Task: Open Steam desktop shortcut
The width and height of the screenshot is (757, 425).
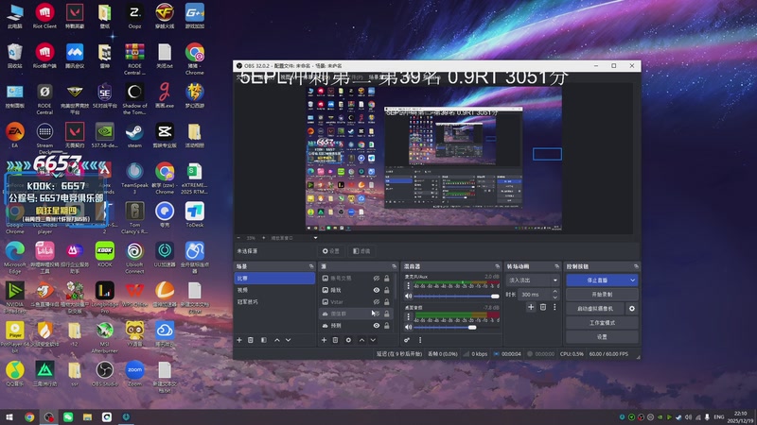Action: tap(134, 136)
